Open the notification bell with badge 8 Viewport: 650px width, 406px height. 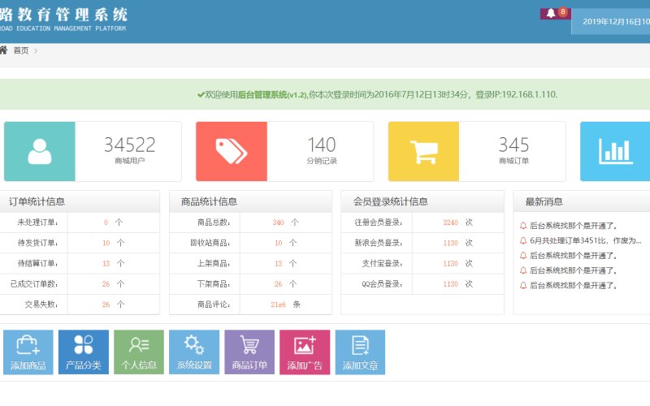[x=555, y=13]
